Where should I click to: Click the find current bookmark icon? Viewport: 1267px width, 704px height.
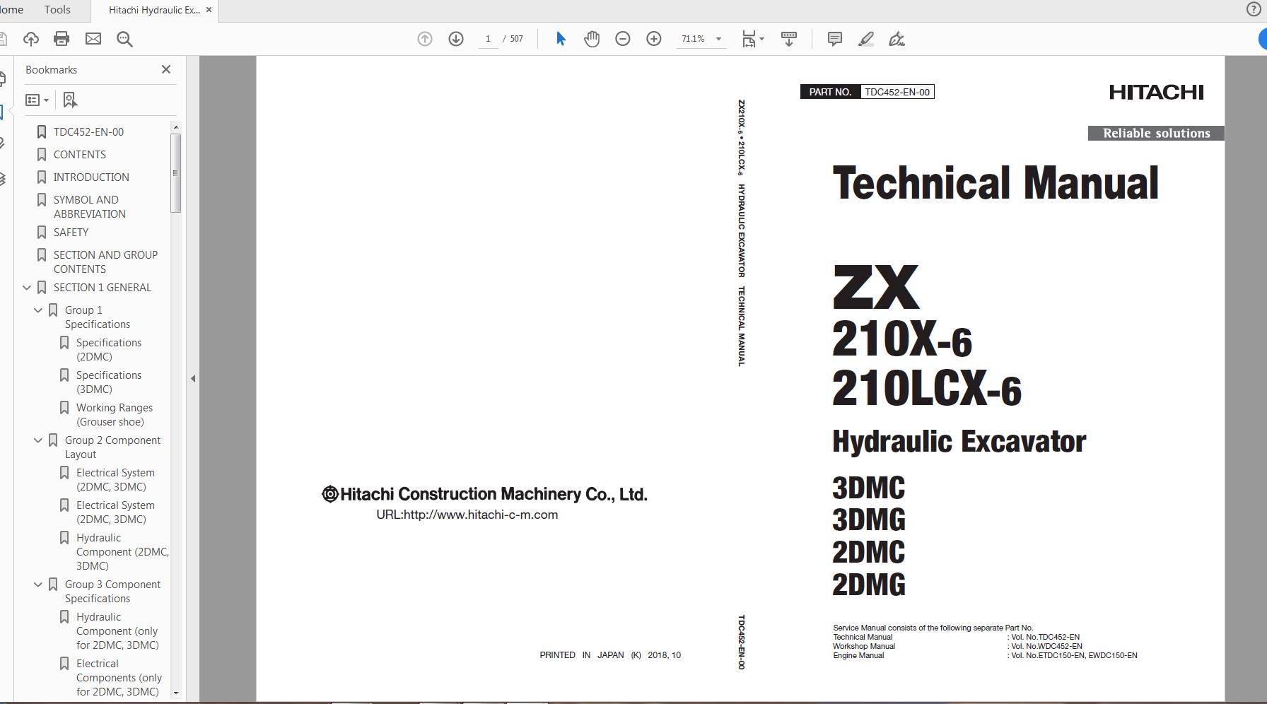[x=70, y=100]
